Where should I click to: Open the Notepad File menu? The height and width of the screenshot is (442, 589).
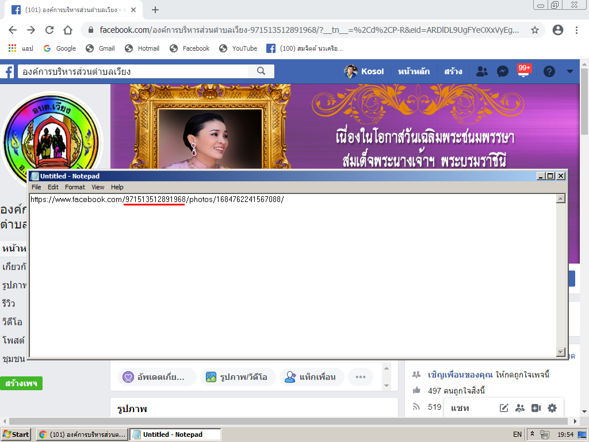pyautogui.click(x=36, y=187)
